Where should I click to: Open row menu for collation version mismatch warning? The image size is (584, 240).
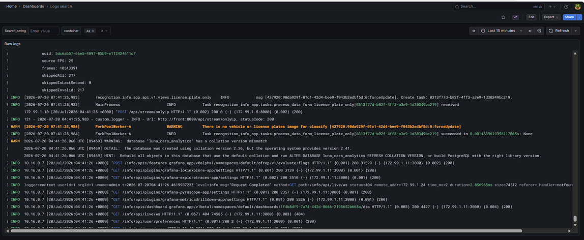tap(7, 141)
